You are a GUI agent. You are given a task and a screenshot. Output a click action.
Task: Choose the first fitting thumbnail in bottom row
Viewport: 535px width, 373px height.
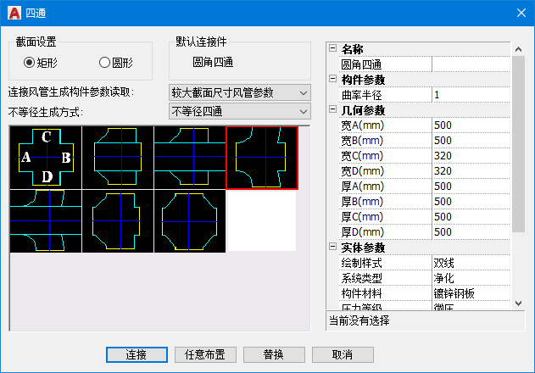(x=46, y=220)
